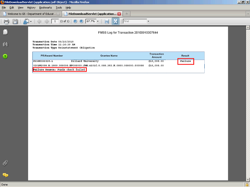Viewport: 250px width, 187px height.
Task: Open the Find options dropdown arrow
Action: (148, 21)
